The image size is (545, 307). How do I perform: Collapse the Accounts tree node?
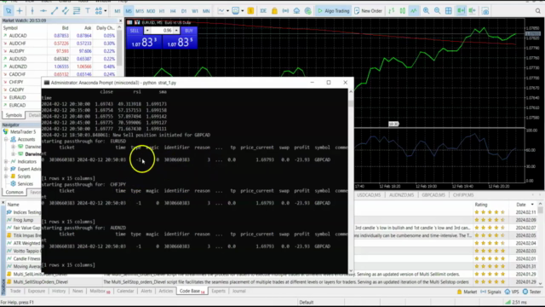6,139
